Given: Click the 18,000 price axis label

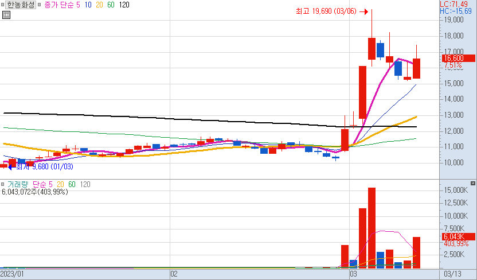Looking at the screenshot, I should [454, 36].
